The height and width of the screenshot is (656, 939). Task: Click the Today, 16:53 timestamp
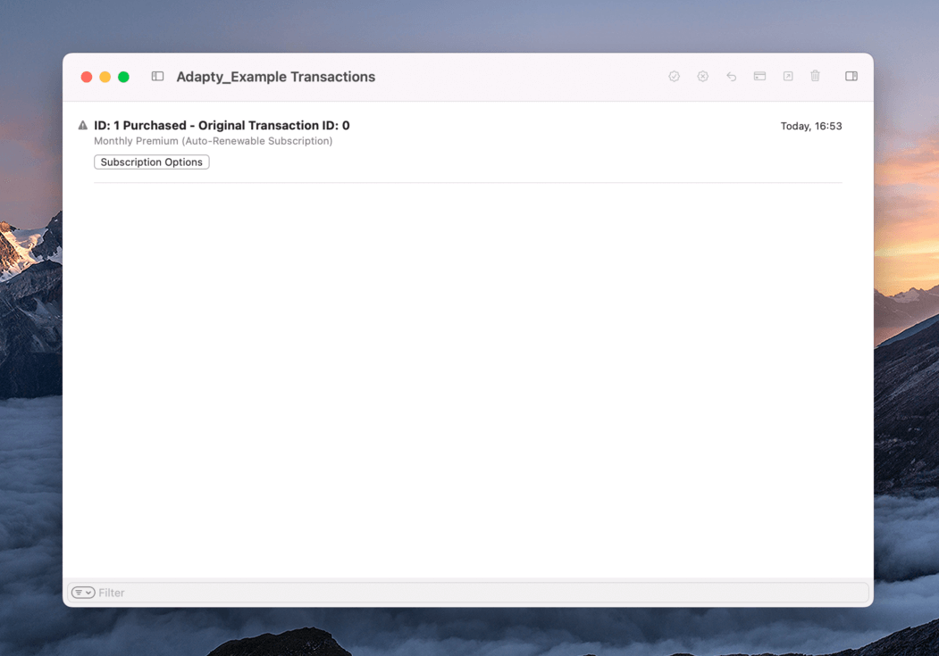click(810, 127)
